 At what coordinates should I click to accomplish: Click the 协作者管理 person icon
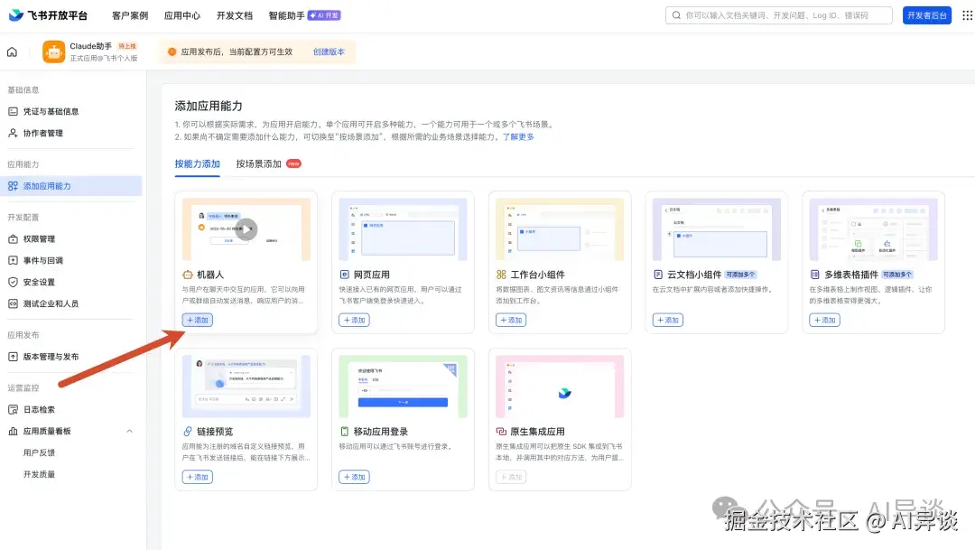[x=13, y=133]
